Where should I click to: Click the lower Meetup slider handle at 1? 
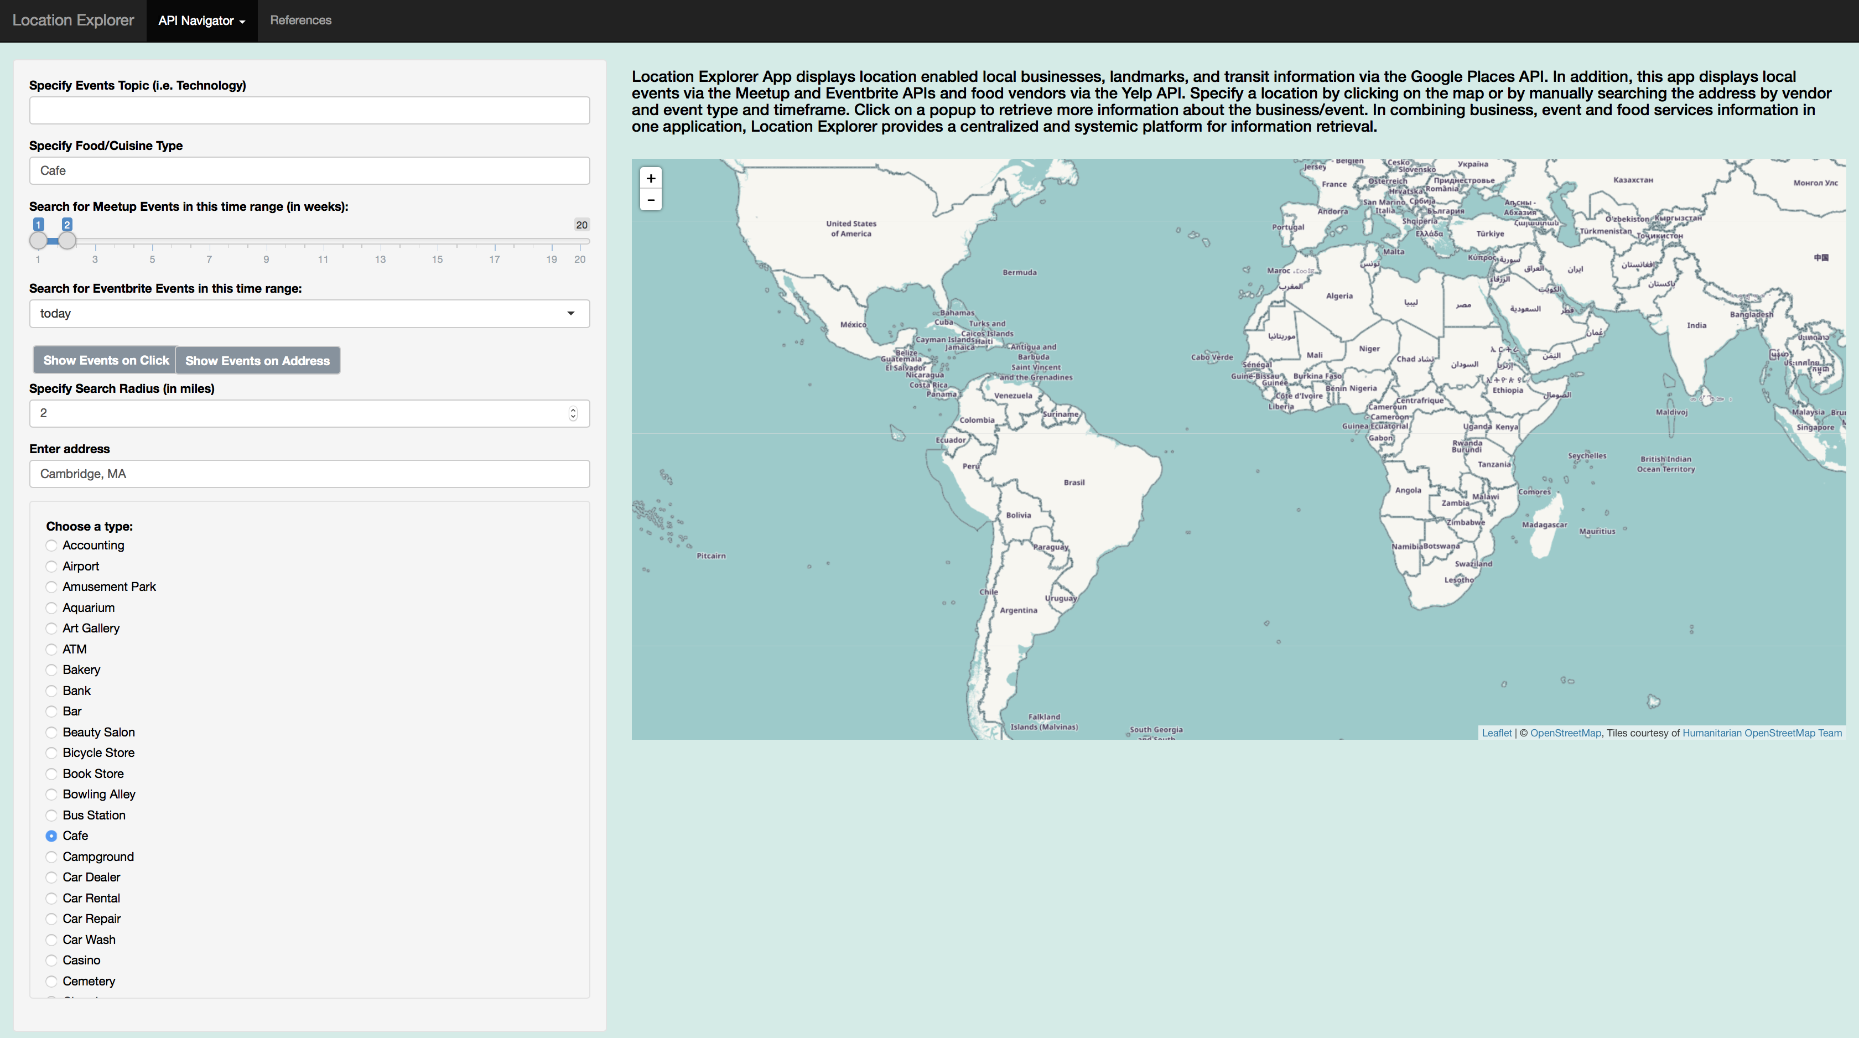coord(38,241)
